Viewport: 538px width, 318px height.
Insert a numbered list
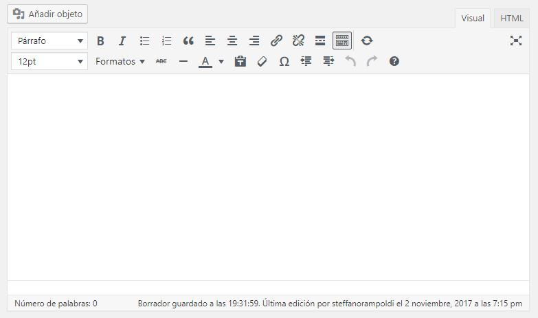coord(166,41)
